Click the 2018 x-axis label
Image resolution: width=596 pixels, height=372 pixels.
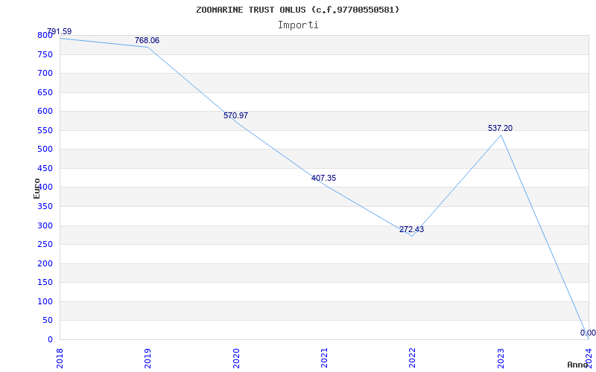(60, 358)
